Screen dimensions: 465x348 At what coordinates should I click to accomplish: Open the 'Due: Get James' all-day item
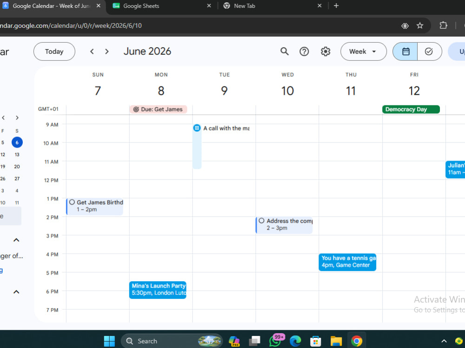(158, 110)
